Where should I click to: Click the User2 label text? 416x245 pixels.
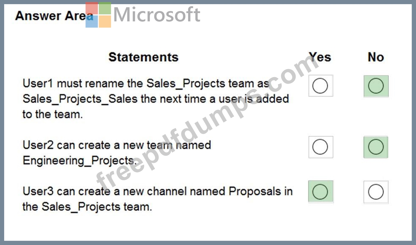tap(38, 145)
